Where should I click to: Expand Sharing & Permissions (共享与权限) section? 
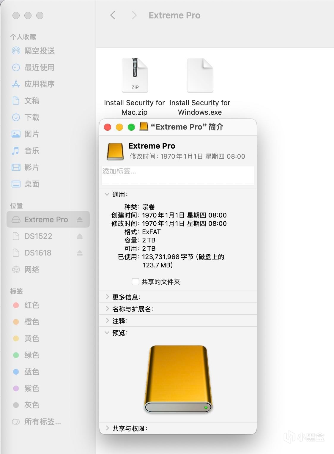click(107, 428)
